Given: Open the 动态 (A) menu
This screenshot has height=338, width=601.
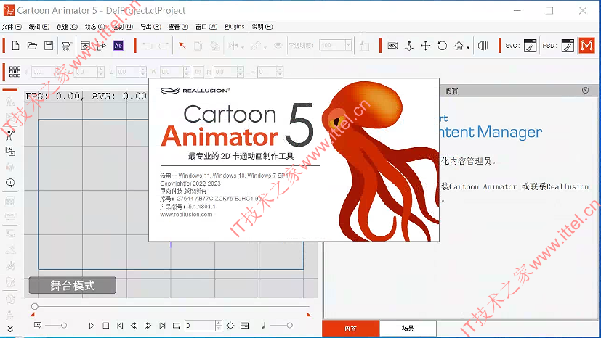Looking at the screenshot, I should (x=94, y=27).
